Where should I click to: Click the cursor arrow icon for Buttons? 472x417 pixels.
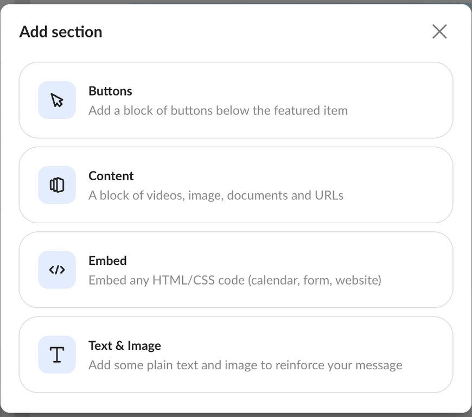(57, 100)
